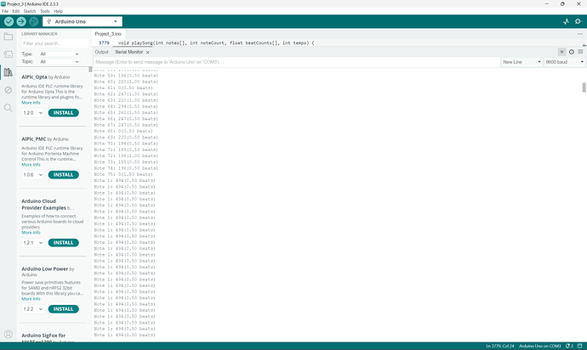Image resolution: width=587 pixels, height=350 pixels.
Task: Open the Debug sidebar icon
Action: tap(9, 90)
